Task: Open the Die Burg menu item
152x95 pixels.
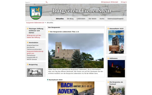Action: (70, 18)
